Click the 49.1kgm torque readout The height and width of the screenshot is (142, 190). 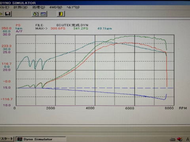104,28
